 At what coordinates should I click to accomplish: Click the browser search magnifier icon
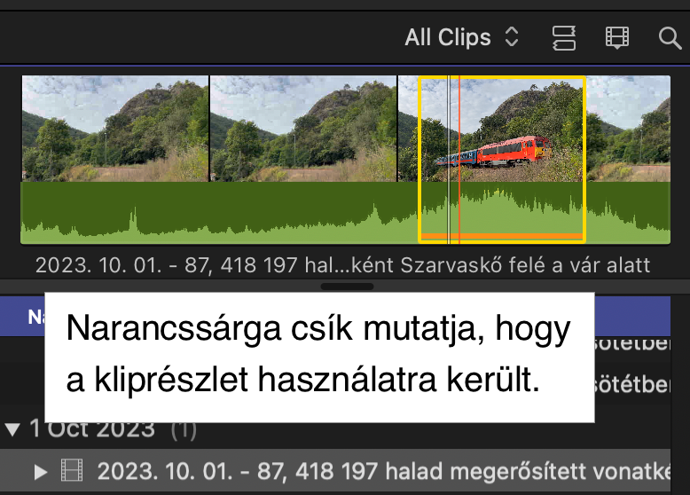670,38
